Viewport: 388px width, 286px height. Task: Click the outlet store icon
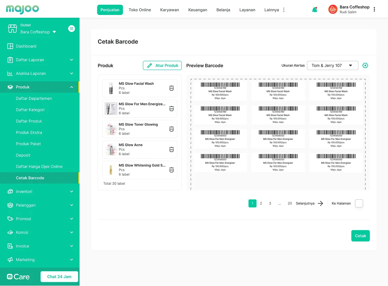pyautogui.click(x=12, y=29)
